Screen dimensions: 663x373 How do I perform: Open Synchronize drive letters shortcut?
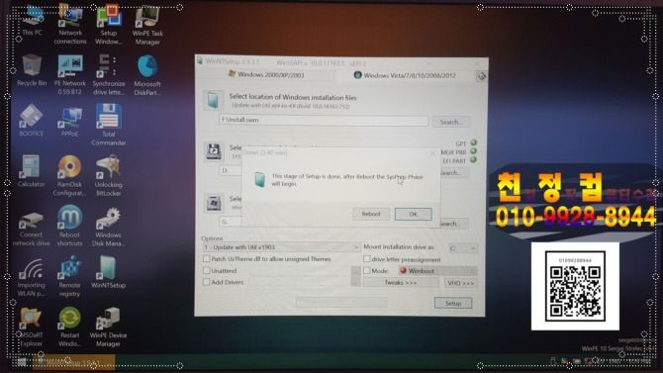pos(108,75)
